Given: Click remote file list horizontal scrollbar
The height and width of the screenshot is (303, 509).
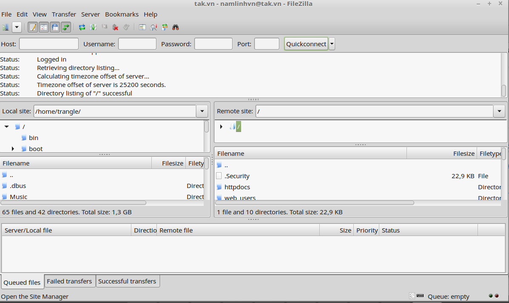Looking at the screenshot, I should tap(315, 203).
